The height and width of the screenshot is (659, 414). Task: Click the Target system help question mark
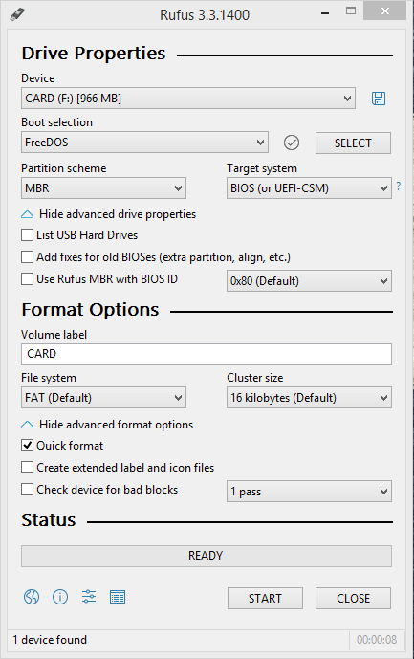tap(398, 186)
